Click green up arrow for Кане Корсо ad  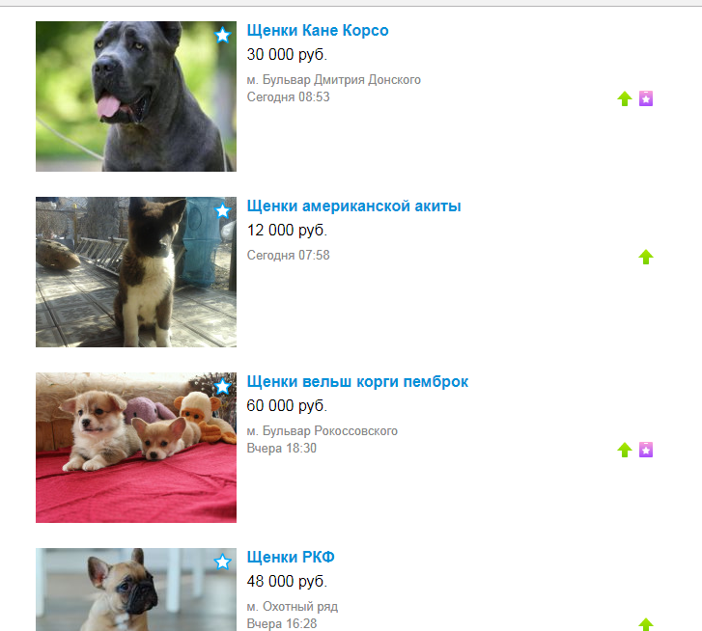tap(625, 98)
